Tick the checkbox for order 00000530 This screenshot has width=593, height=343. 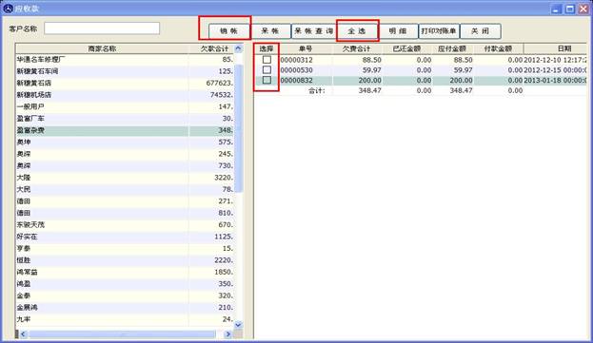coord(267,69)
